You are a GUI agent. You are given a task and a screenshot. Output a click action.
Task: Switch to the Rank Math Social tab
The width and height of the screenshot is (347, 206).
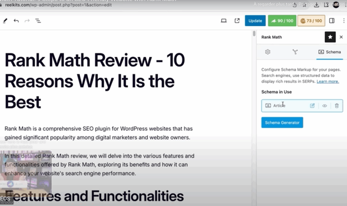coord(295,52)
